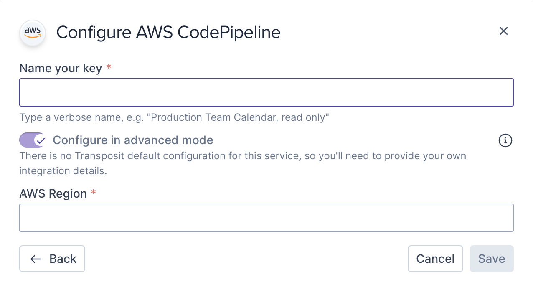Click the 'AWS Region' field label
Screen dimensions: 533x290
[x=53, y=194]
